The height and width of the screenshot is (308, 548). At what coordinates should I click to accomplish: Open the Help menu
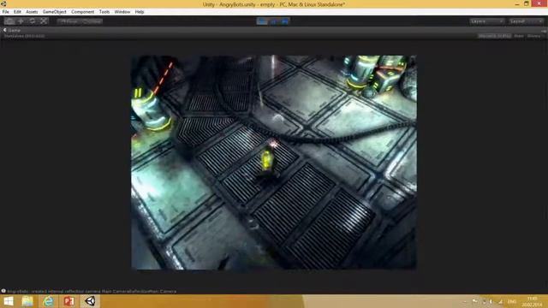click(140, 12)
